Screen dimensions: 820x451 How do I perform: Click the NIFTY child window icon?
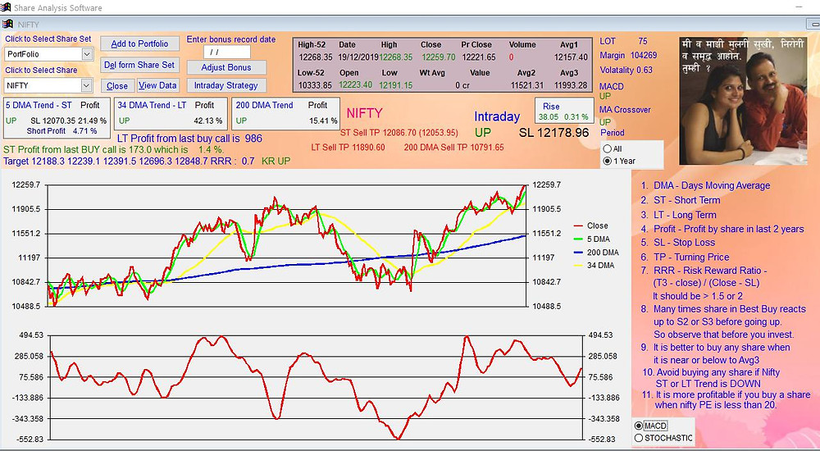[7, 24]
